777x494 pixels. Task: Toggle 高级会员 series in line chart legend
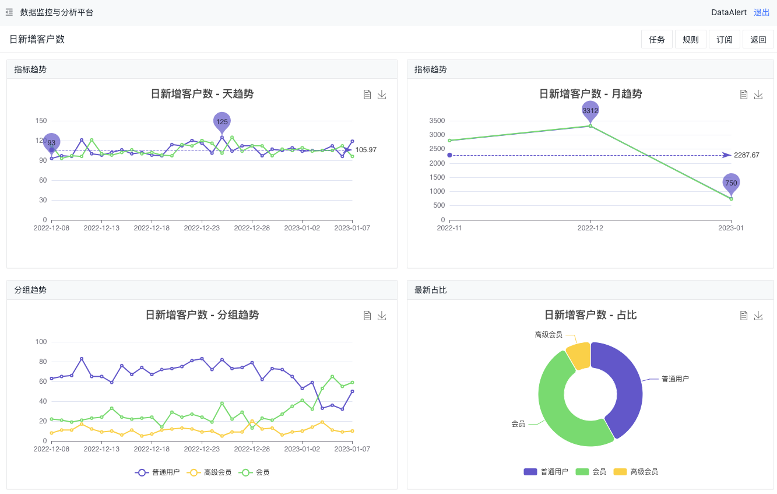coord(209,472)
